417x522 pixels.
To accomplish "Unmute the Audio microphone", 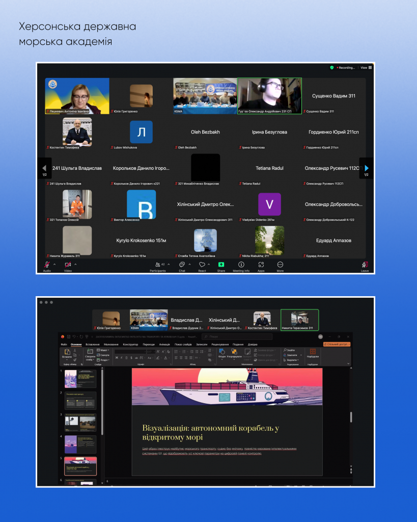I will pyautogui.click(x=47, y=265).
